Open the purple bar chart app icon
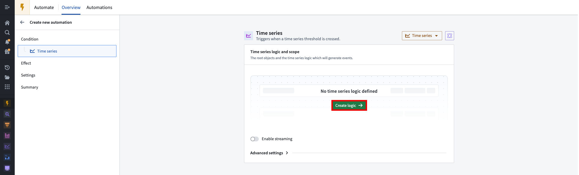The width and height of the screenshot is (579, 175). click(x=7, y=136)
